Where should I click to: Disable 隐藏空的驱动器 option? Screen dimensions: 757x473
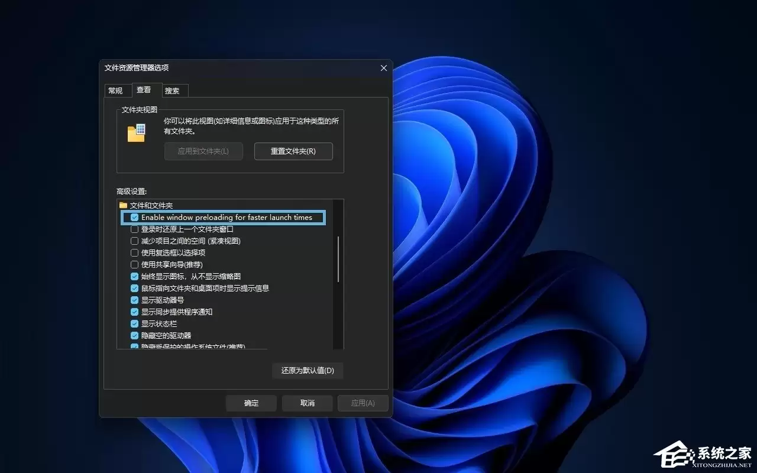[x=134, y=335]
